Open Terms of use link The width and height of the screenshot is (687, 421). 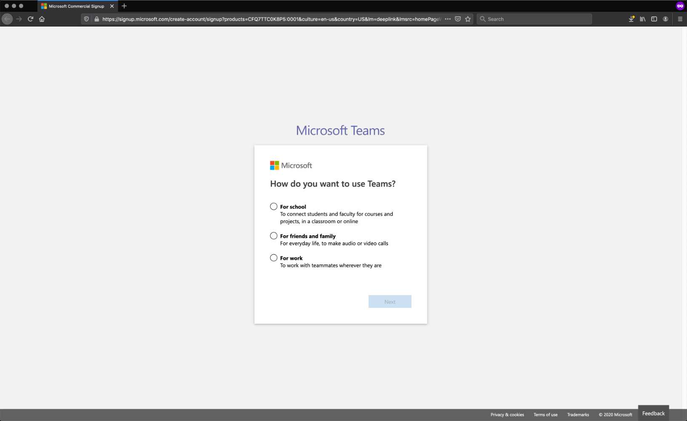tap(545, 415)
